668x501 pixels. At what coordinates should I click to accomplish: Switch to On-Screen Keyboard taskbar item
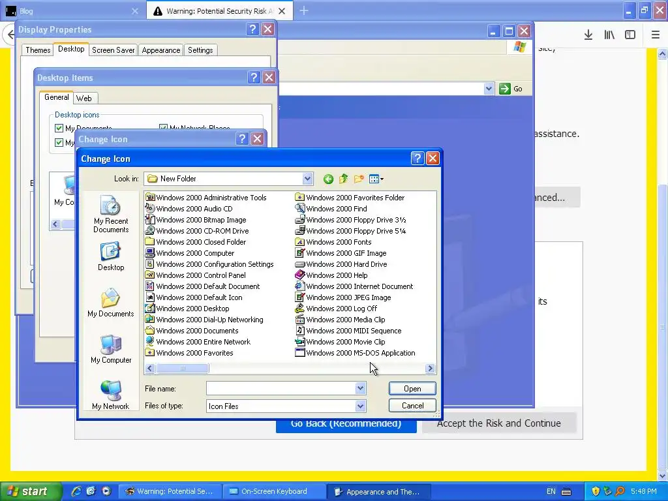tap(275, 491)
